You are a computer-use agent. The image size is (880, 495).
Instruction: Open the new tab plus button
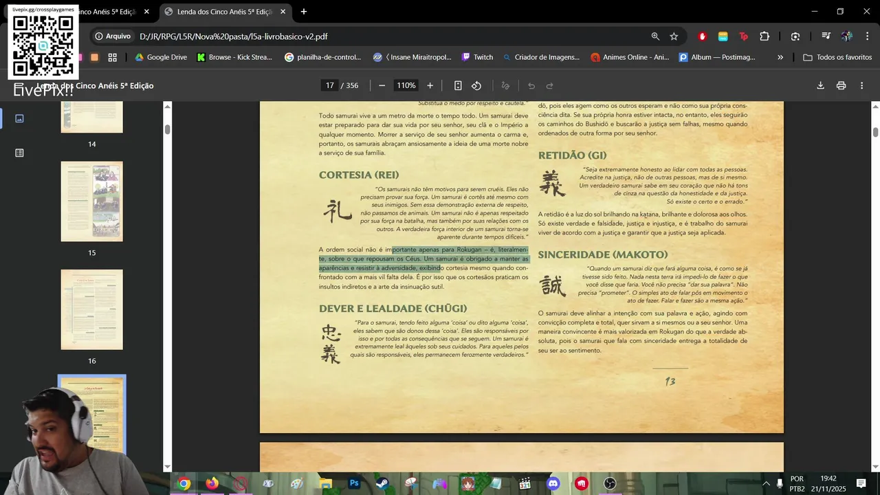[x=304, y=12]
